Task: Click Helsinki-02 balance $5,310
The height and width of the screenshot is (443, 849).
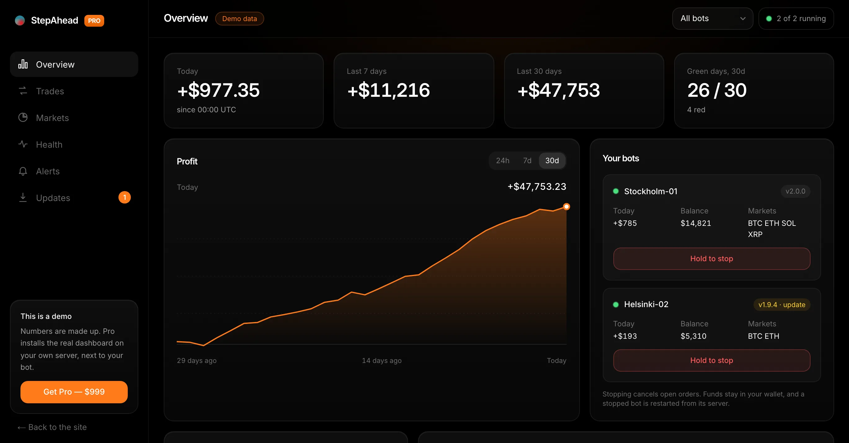Action: pos(693,336)
